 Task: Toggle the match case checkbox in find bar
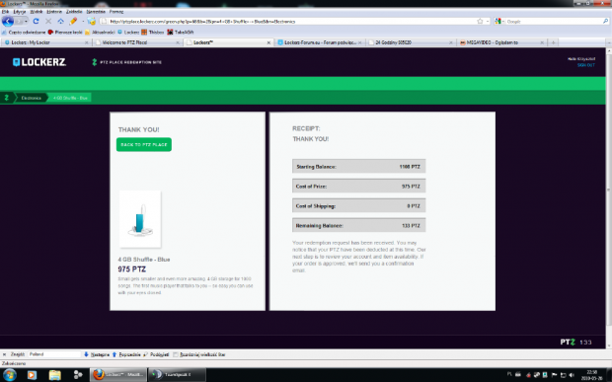[x=176, y=354]
